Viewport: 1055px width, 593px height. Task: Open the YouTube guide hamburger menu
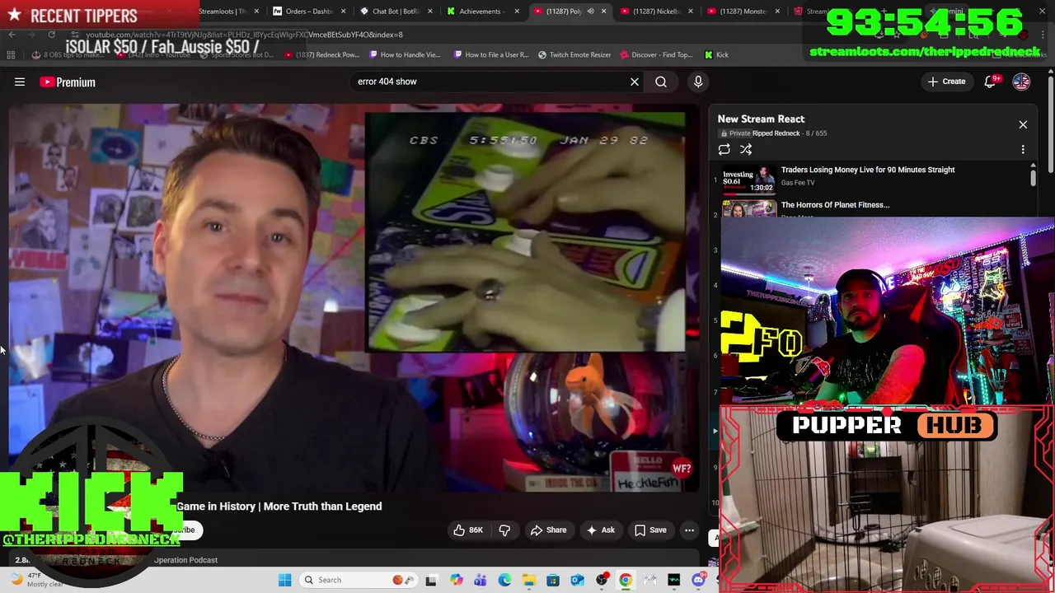point(20,82)
